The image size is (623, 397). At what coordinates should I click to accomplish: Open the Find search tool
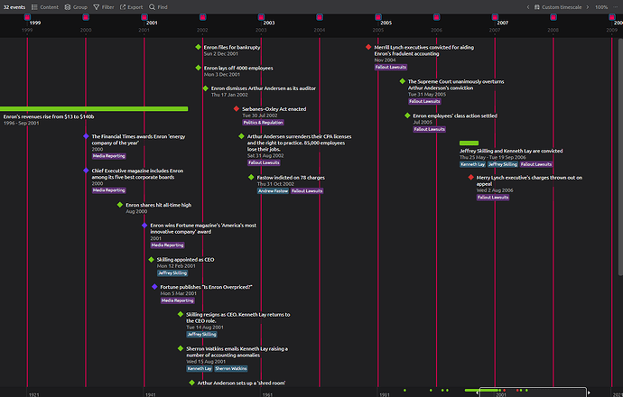coord(158,7)
